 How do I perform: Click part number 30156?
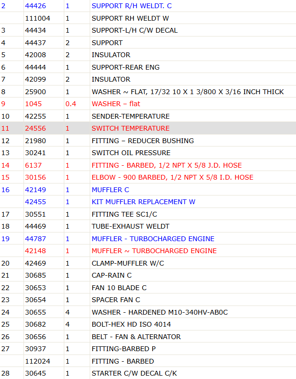36,177
